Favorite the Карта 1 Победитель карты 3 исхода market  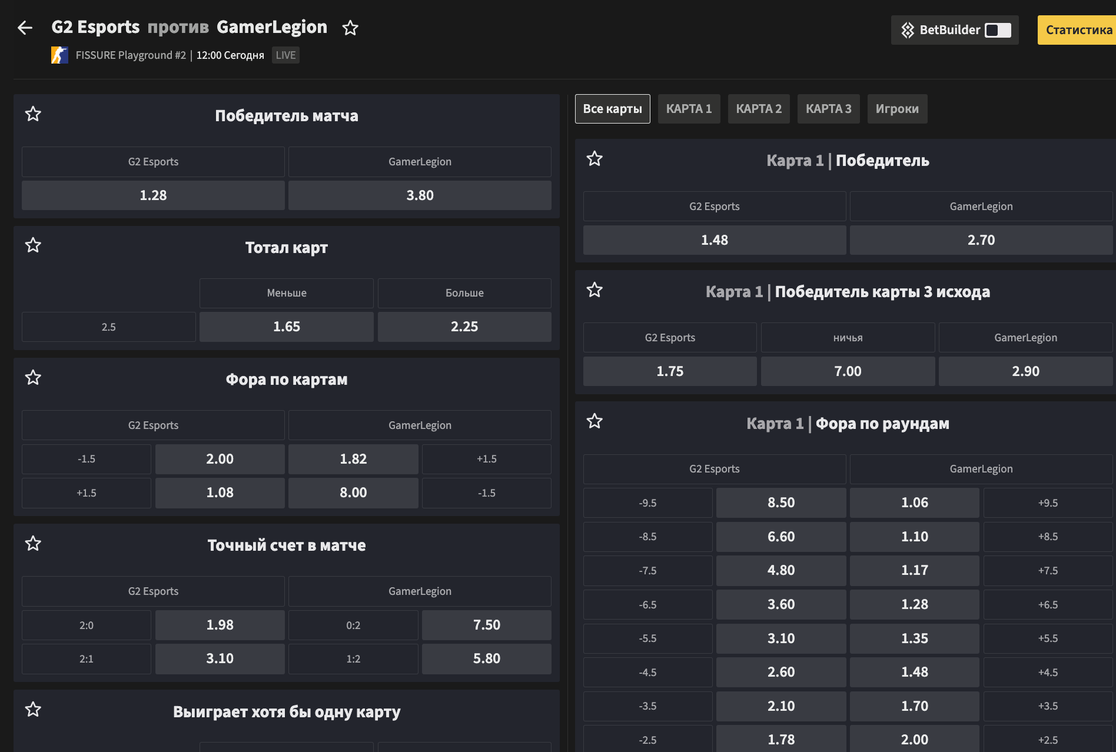point(594,290)
